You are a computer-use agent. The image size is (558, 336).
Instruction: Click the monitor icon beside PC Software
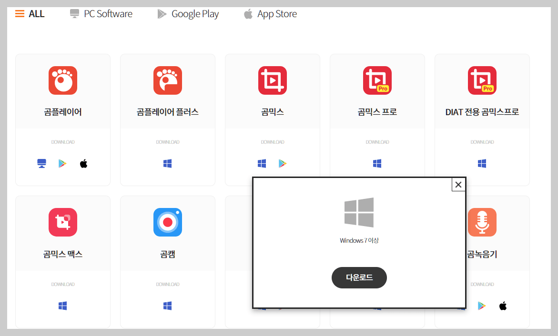74,14
